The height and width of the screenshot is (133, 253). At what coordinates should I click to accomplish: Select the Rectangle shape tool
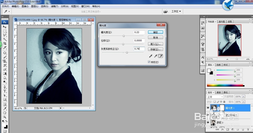coord(5,99)
